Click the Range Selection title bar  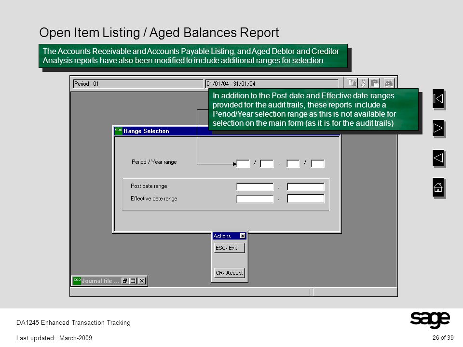163,131
